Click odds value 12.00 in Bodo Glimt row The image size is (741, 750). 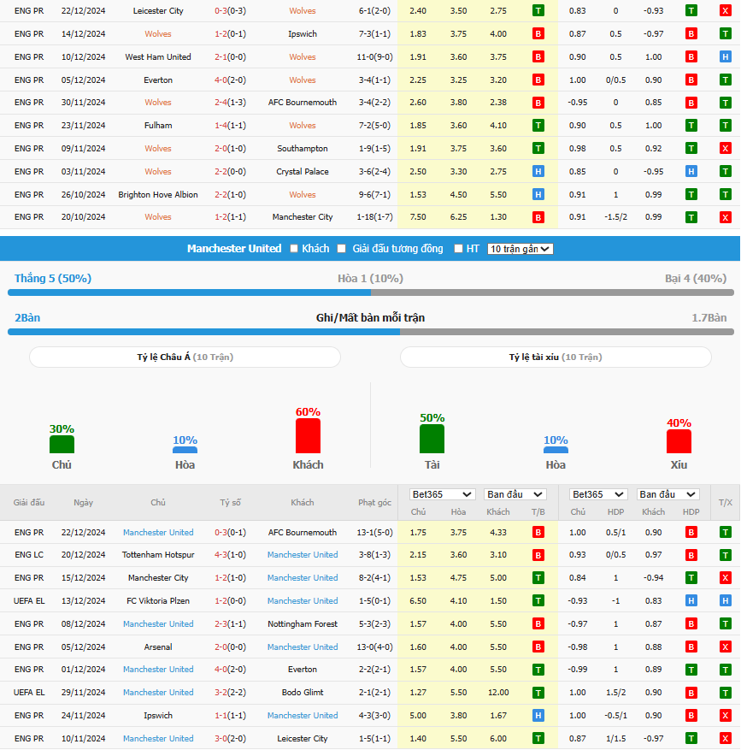pos(498,692)
